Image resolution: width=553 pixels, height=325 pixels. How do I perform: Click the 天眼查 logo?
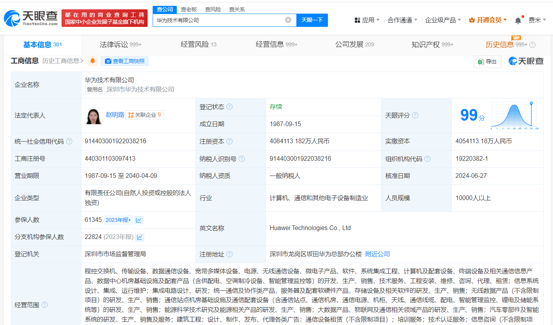tap(30, 18)
